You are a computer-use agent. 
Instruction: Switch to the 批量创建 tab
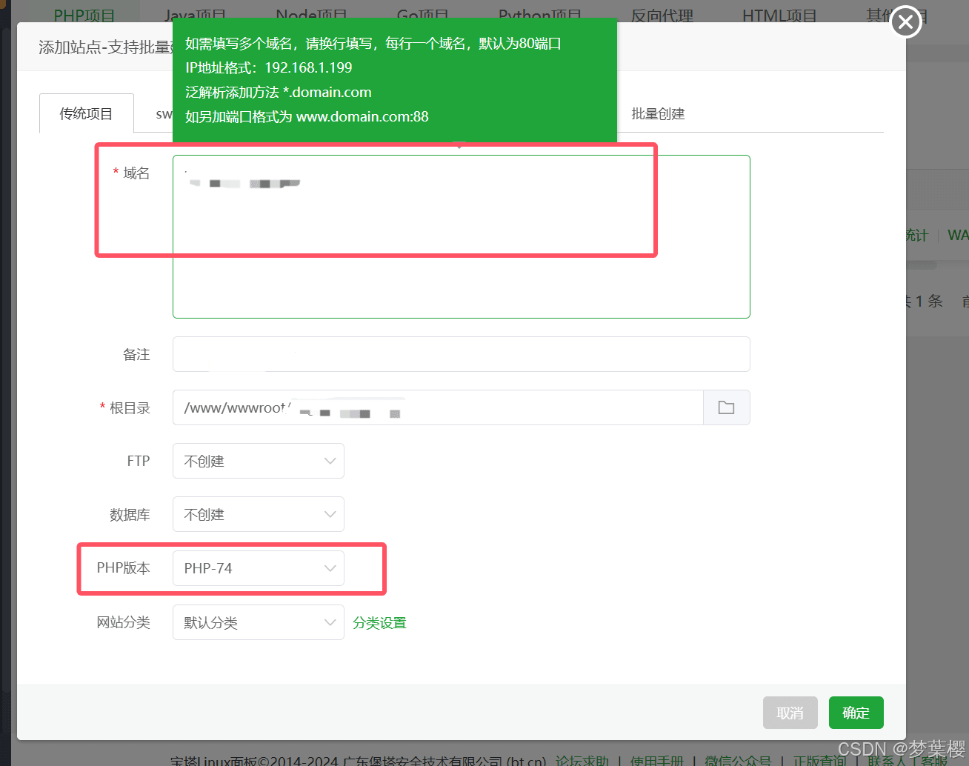click(658, 113)
